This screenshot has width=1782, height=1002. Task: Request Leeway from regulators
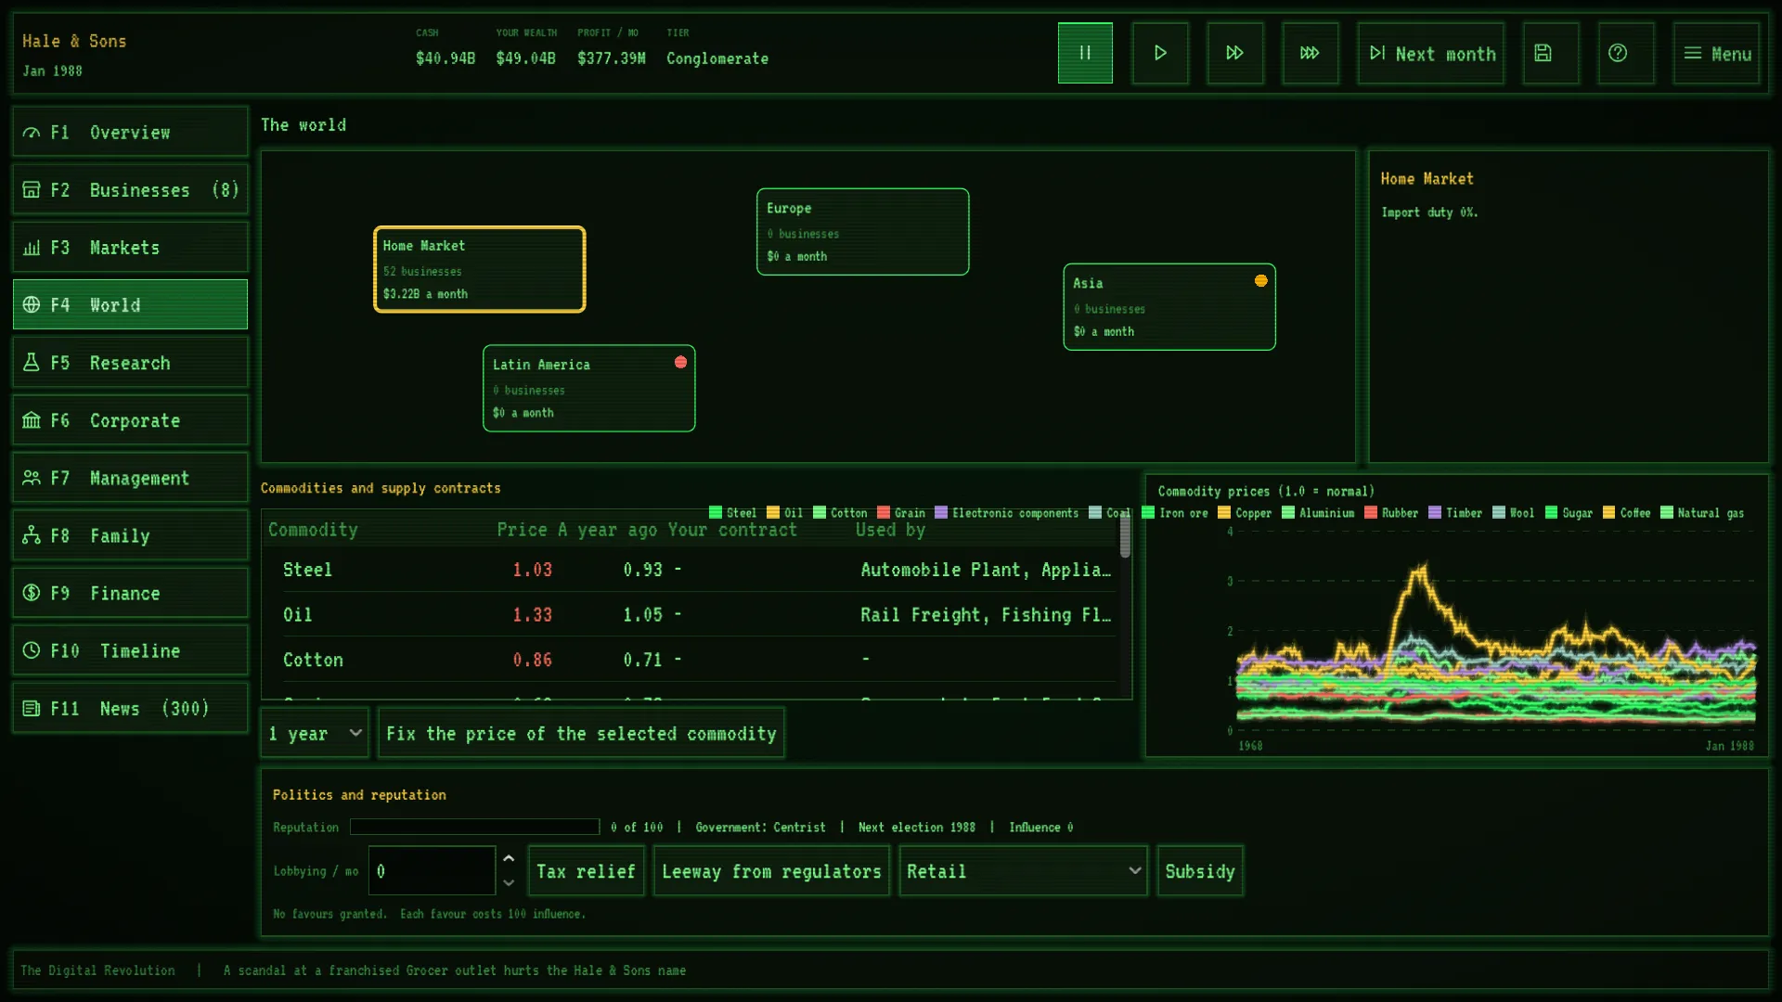coord(771,870)
